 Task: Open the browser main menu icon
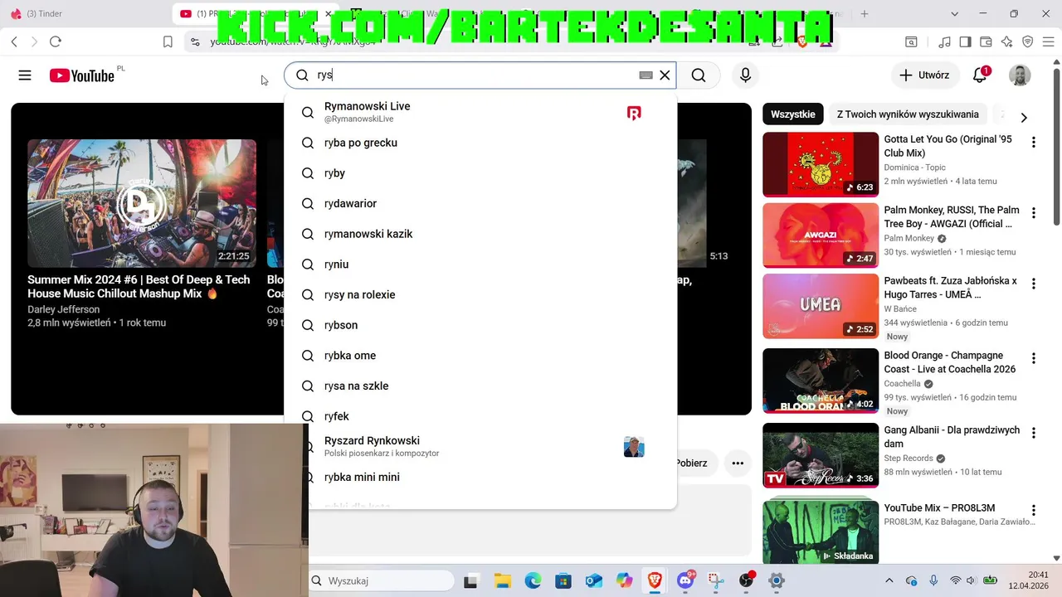(1049, 41)
